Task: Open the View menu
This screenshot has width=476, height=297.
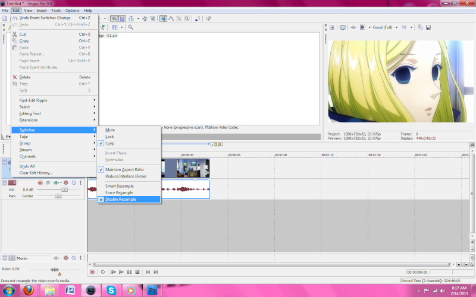Action: 28,10
